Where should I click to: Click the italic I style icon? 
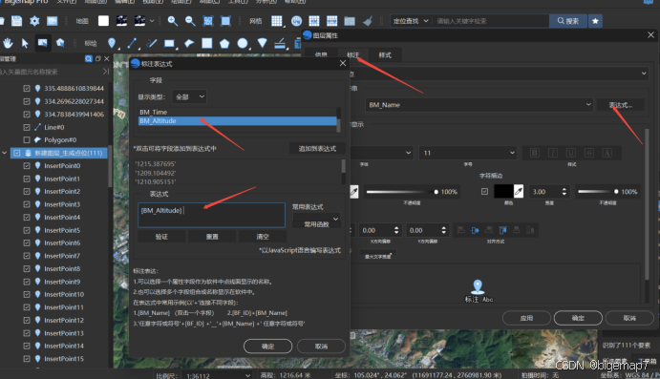[x=553, y=153]
